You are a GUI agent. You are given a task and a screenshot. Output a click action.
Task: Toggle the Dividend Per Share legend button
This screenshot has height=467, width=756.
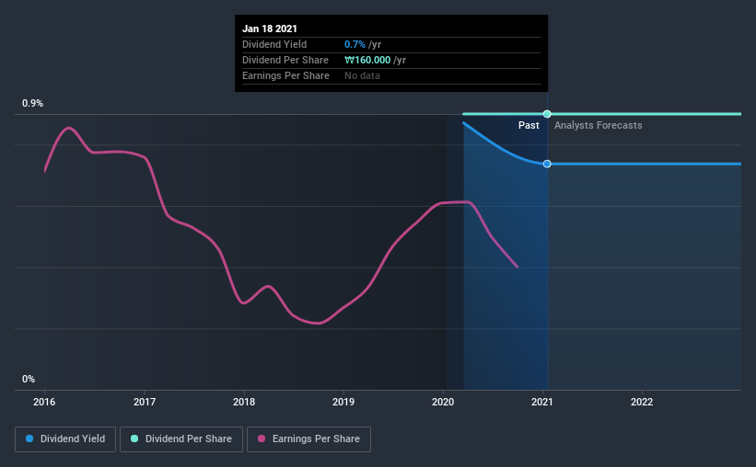click(x=181, y=439)
